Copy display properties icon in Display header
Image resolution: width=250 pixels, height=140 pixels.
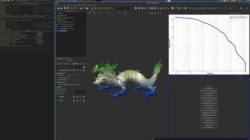coord(74,97)
